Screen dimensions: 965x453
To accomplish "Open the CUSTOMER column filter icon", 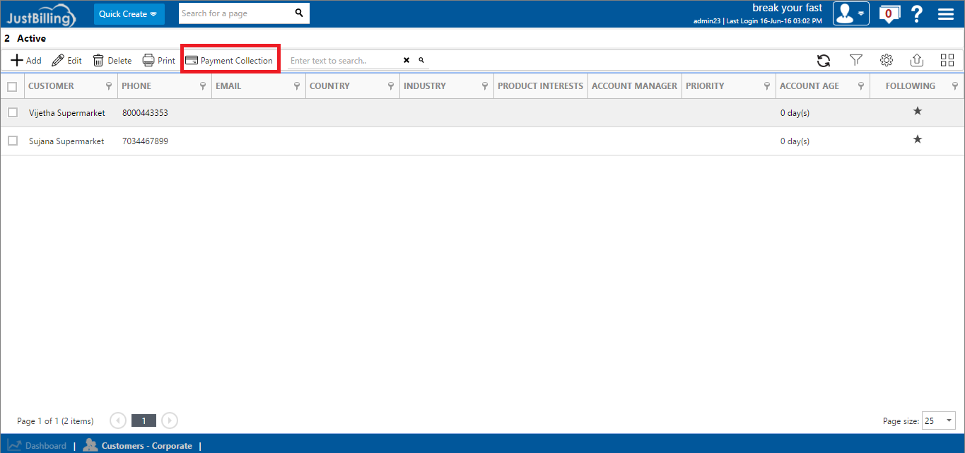I will pos(109,86).
